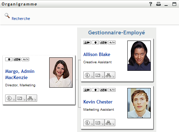Choose relationship to expand on Allison's card
This screenshot has height=132, width=179.
click(104, 43)
